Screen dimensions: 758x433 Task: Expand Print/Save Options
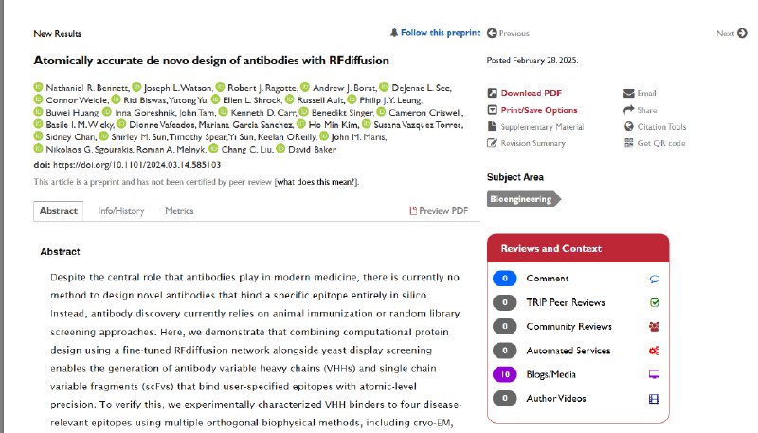point(538,110)
